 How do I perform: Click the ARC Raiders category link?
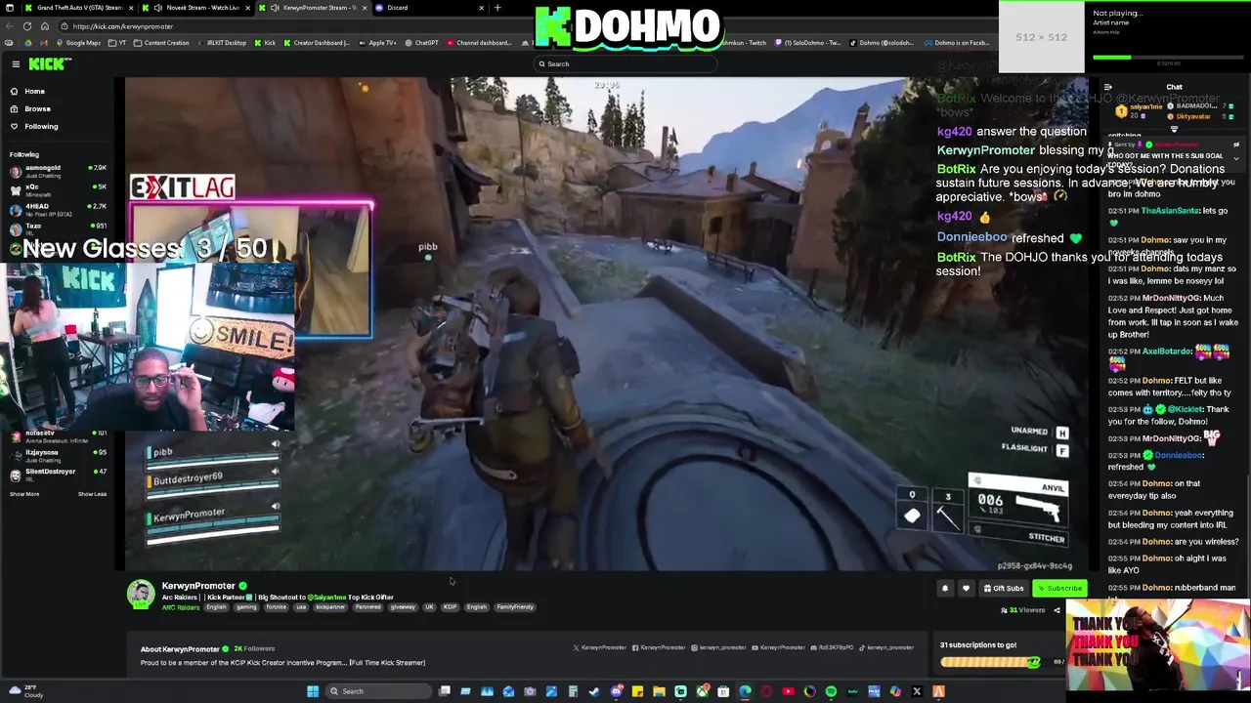(x=180, y=607)
